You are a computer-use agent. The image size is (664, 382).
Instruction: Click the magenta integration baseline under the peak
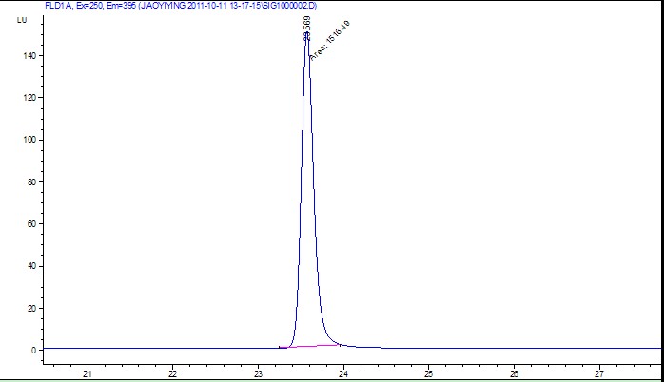[x=311, y=346]
